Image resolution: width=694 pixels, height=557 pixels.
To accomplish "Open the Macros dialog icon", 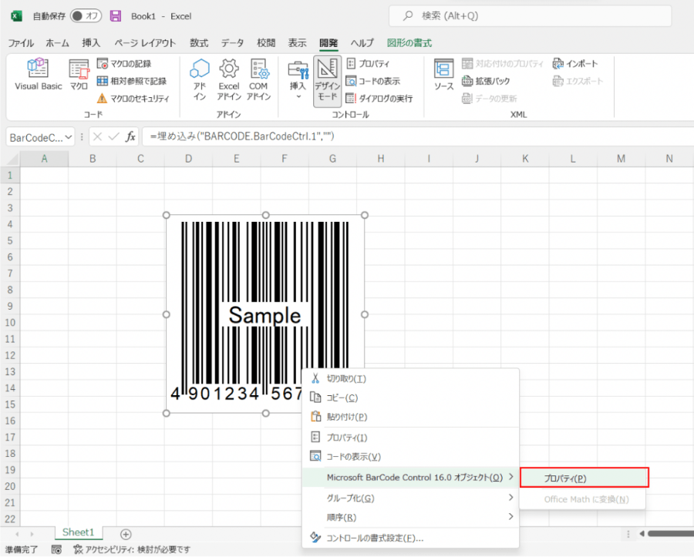I will click(x=79, y=74).
